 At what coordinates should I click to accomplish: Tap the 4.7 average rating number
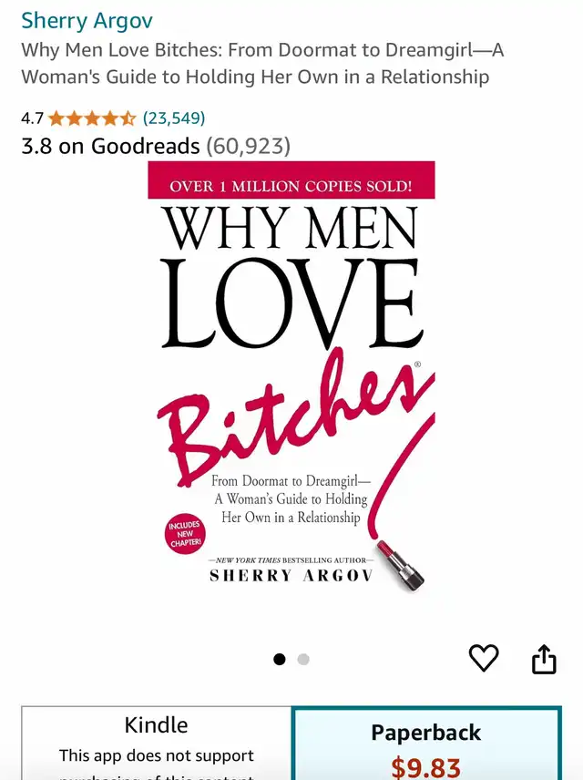32,118
